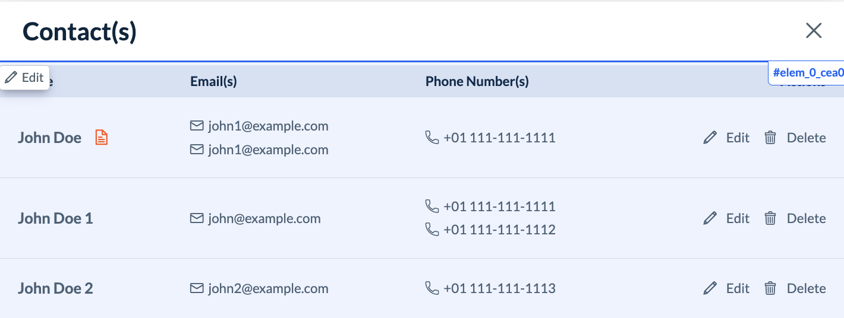
Task: Click pencil icon in John Doe 1 row
Action: (710, 218)
